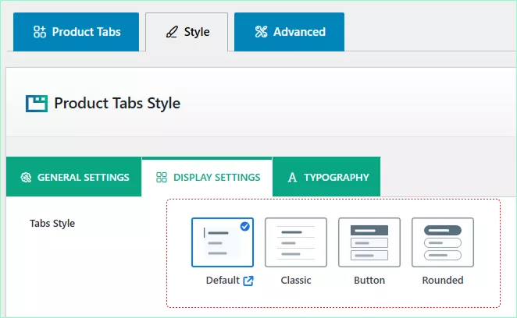Click the pen icon on Style tab
517x318 pixels.
tap(172, 33)
